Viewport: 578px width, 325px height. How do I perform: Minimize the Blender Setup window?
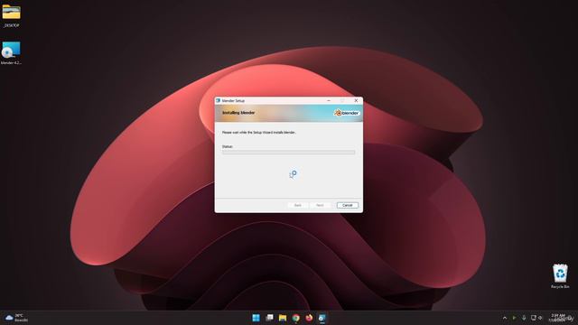coord(329,100)
